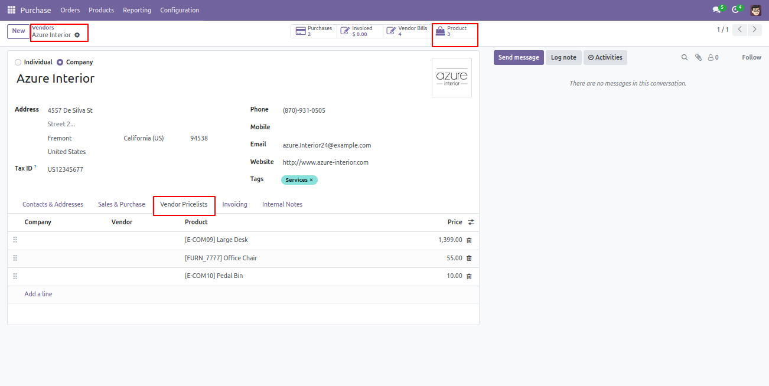The width and height of the screenshot is (769, 386).
Task: Go to the next record arrow
Action: pyautogui.click(x=754, y=30)
